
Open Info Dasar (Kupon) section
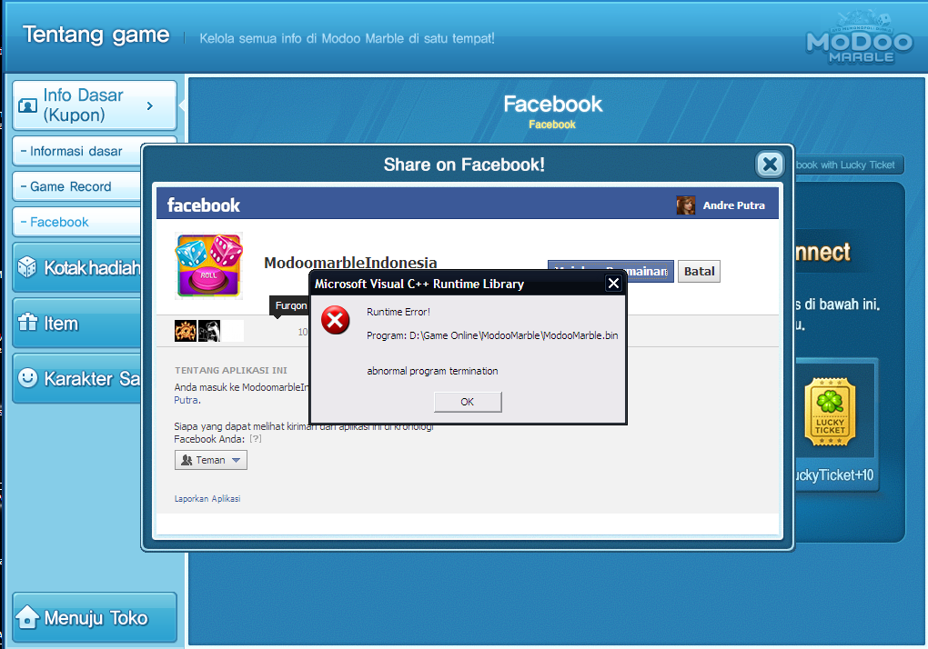tap(95, 105)
